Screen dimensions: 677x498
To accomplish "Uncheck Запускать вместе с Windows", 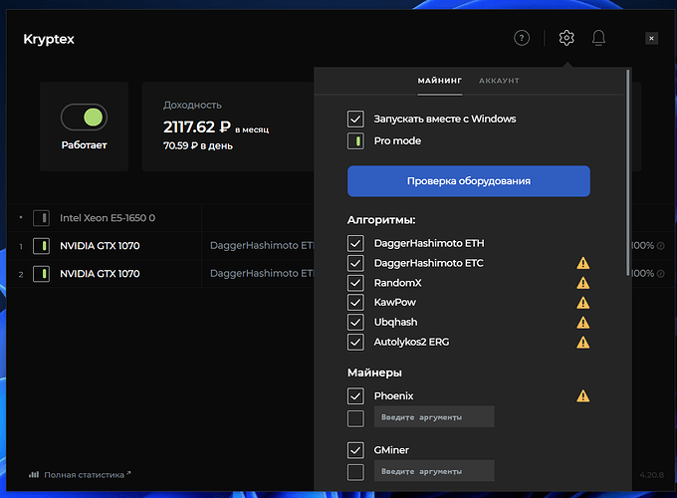I will click(x=355, y=119).
